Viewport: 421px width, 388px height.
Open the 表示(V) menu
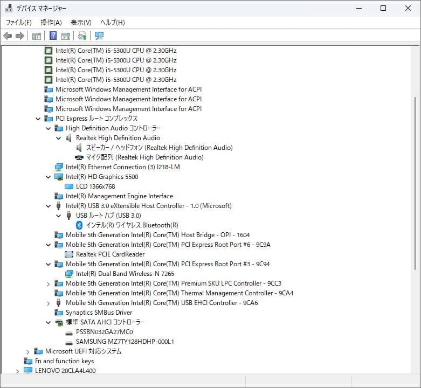point(81,23)
